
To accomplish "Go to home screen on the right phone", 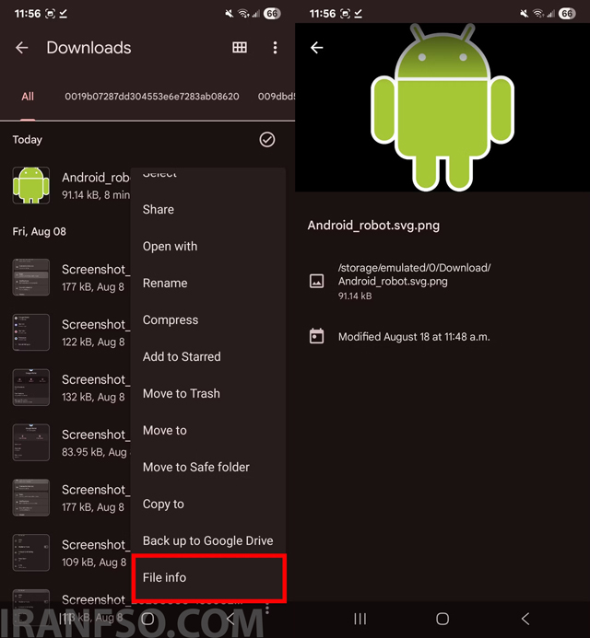I will pos(442,619).
